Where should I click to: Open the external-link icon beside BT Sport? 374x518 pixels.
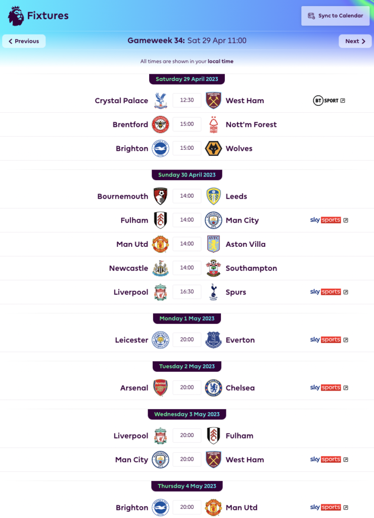[343, 100]
